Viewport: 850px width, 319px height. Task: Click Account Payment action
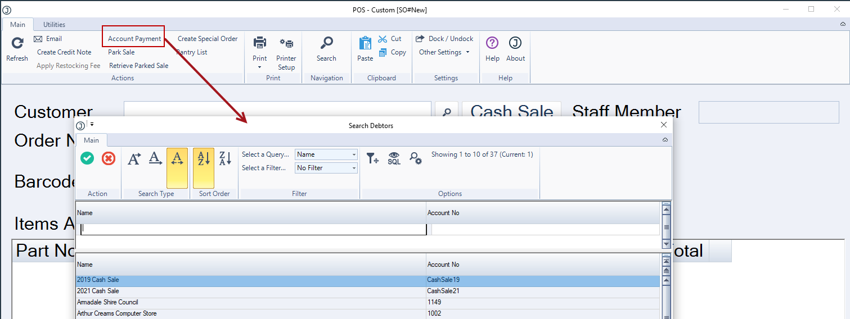[134, 39]
